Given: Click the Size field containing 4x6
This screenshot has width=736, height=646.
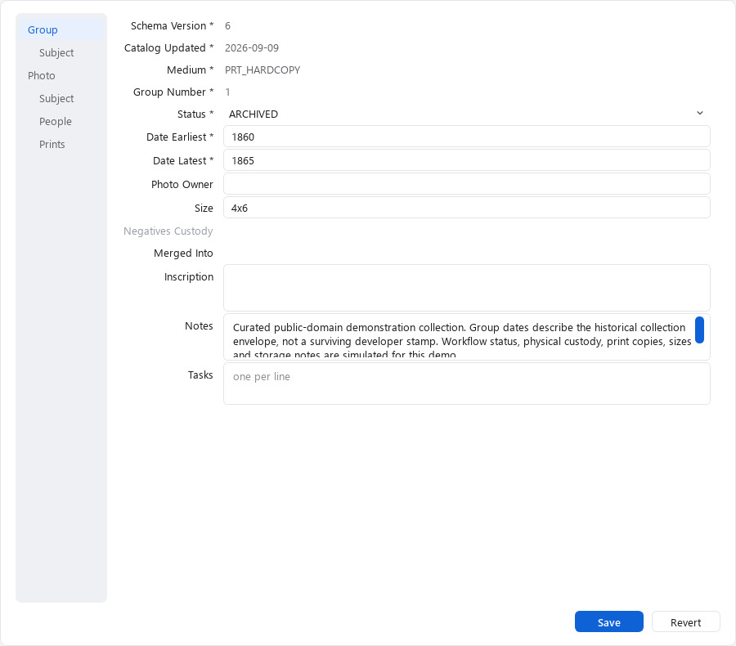Looking at the screenshot, I should coord(467,208).
